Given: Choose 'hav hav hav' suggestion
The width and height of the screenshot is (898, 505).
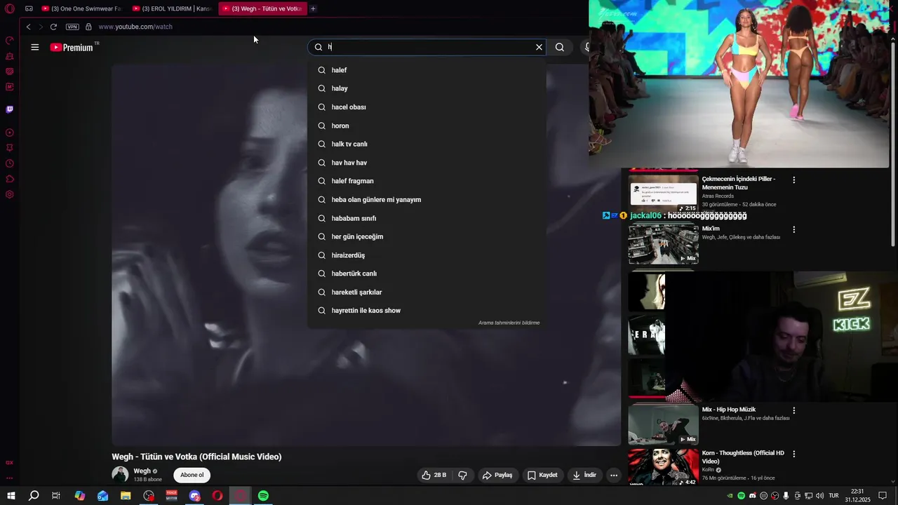Looking at the screenshot, I should [427, 163].
